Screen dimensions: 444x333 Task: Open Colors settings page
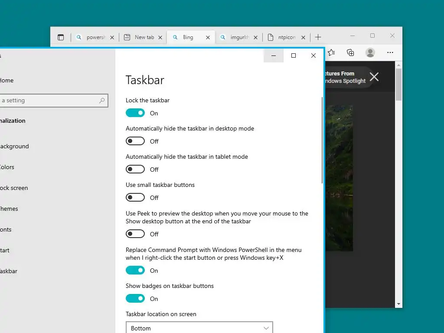tap(7, 167)
